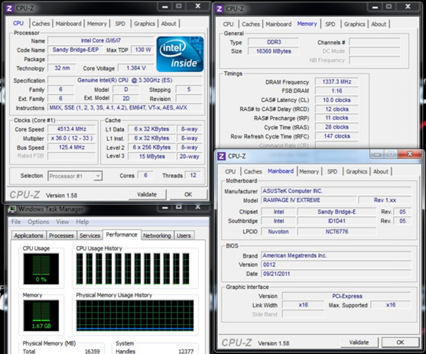Click OK button in CPU-Z CPU window
This screenshot has width=426, height=354.
click(x=188, y=194)
